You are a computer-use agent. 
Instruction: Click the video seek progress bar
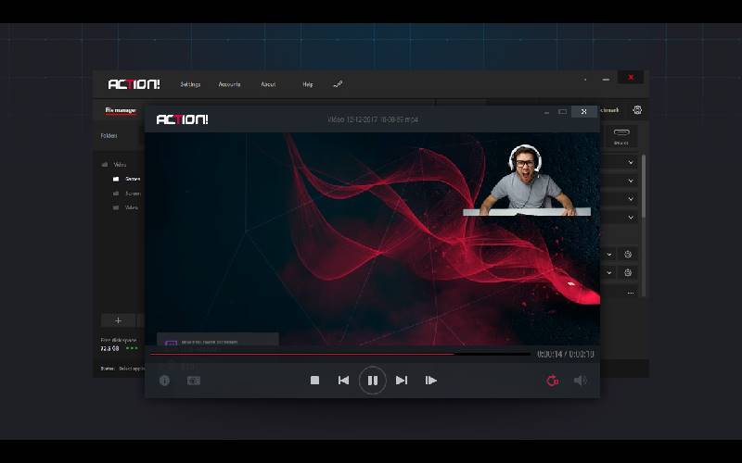tap(339, 354)
